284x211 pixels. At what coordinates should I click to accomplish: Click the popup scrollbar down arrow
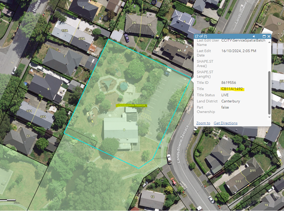(269, 117)
